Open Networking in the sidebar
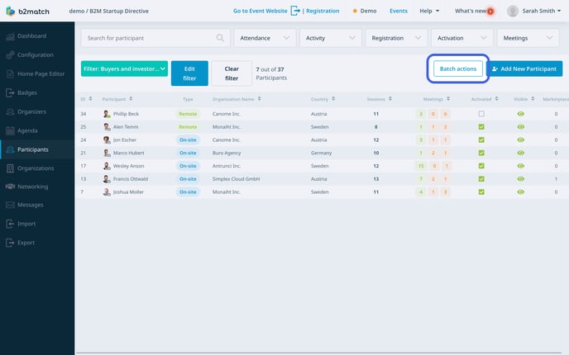The height and width of the screenshot is (355, 569). click(x=32, y=187)
